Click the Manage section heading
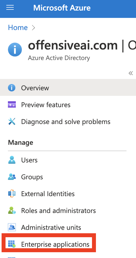Viewport: 136px width, 258px height. point(20,142)
